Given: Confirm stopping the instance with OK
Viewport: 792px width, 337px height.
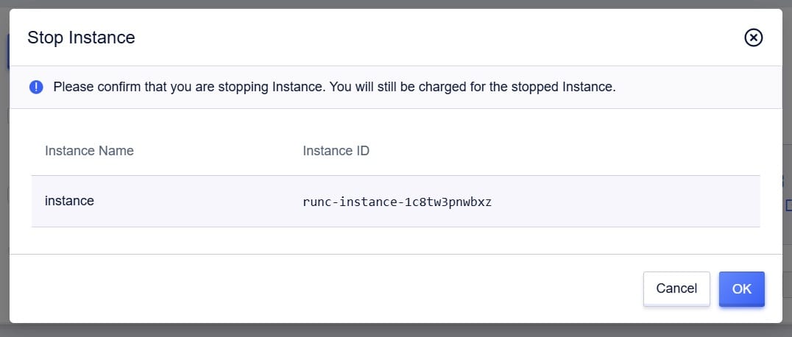Looking at the screenshot, I should [x=741, y=289].
